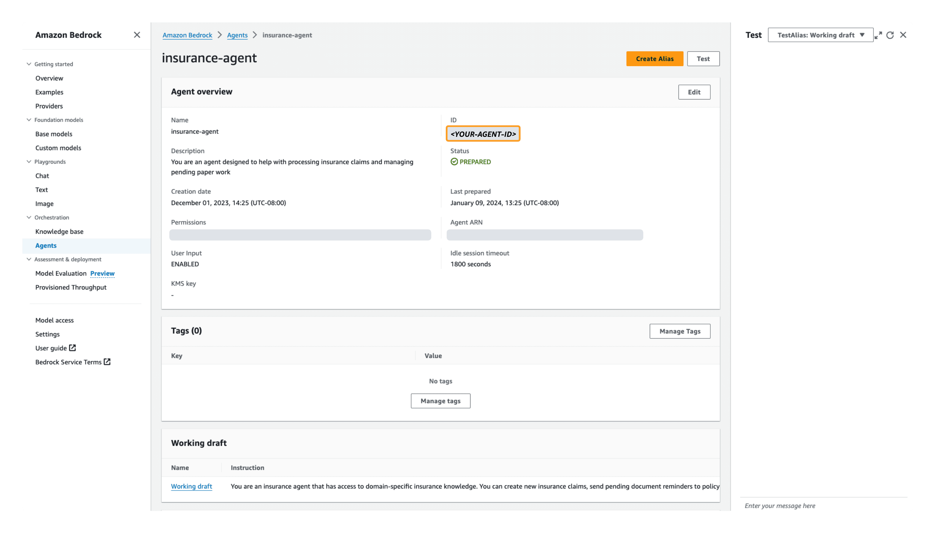Viewport: 935px width, 533px height.
Task: Select the <YOUR-AGENT-ID> value
Action: [x=483, y=134]
